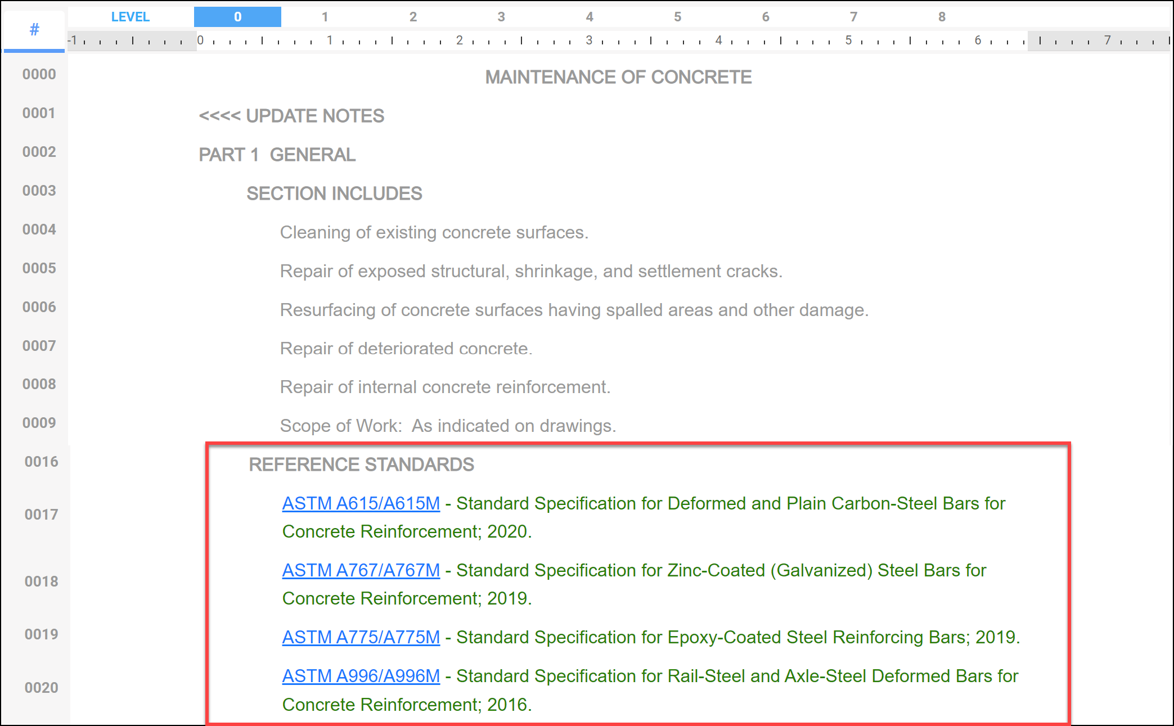
Task: Click the ruler at the 0 mark
Action: 200,40
